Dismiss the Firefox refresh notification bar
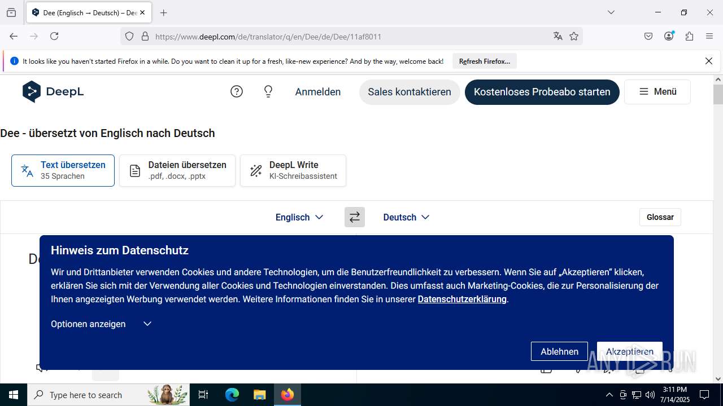 click(709, 61)
